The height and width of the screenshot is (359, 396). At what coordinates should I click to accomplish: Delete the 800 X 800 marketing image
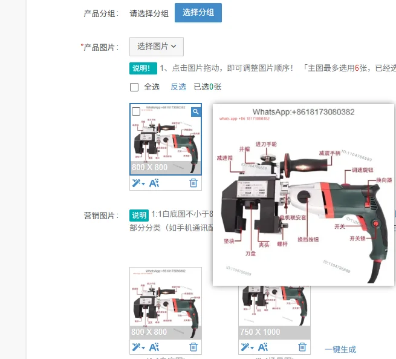193,347
